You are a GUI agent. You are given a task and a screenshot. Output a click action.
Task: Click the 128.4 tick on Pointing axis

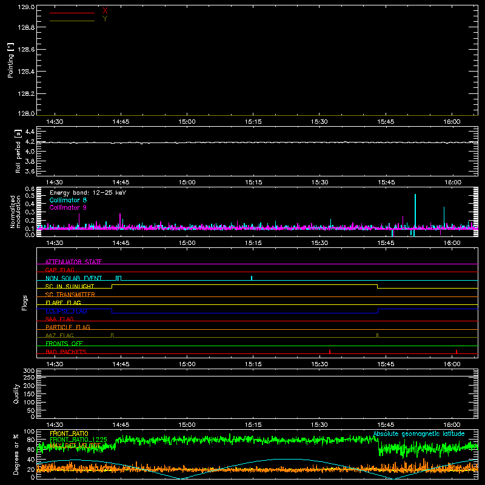click(26, 72)
